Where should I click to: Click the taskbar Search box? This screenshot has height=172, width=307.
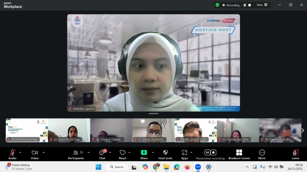coord(117,167)
